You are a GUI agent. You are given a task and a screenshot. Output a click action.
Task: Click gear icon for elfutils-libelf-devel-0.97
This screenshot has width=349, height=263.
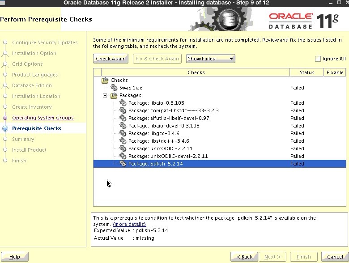(x=123, y=118)
